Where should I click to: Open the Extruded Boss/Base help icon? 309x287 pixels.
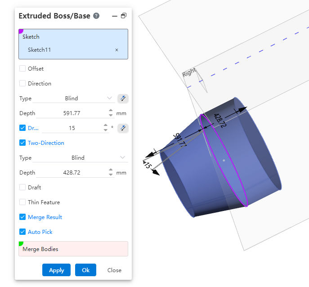(x=96, y=16)
